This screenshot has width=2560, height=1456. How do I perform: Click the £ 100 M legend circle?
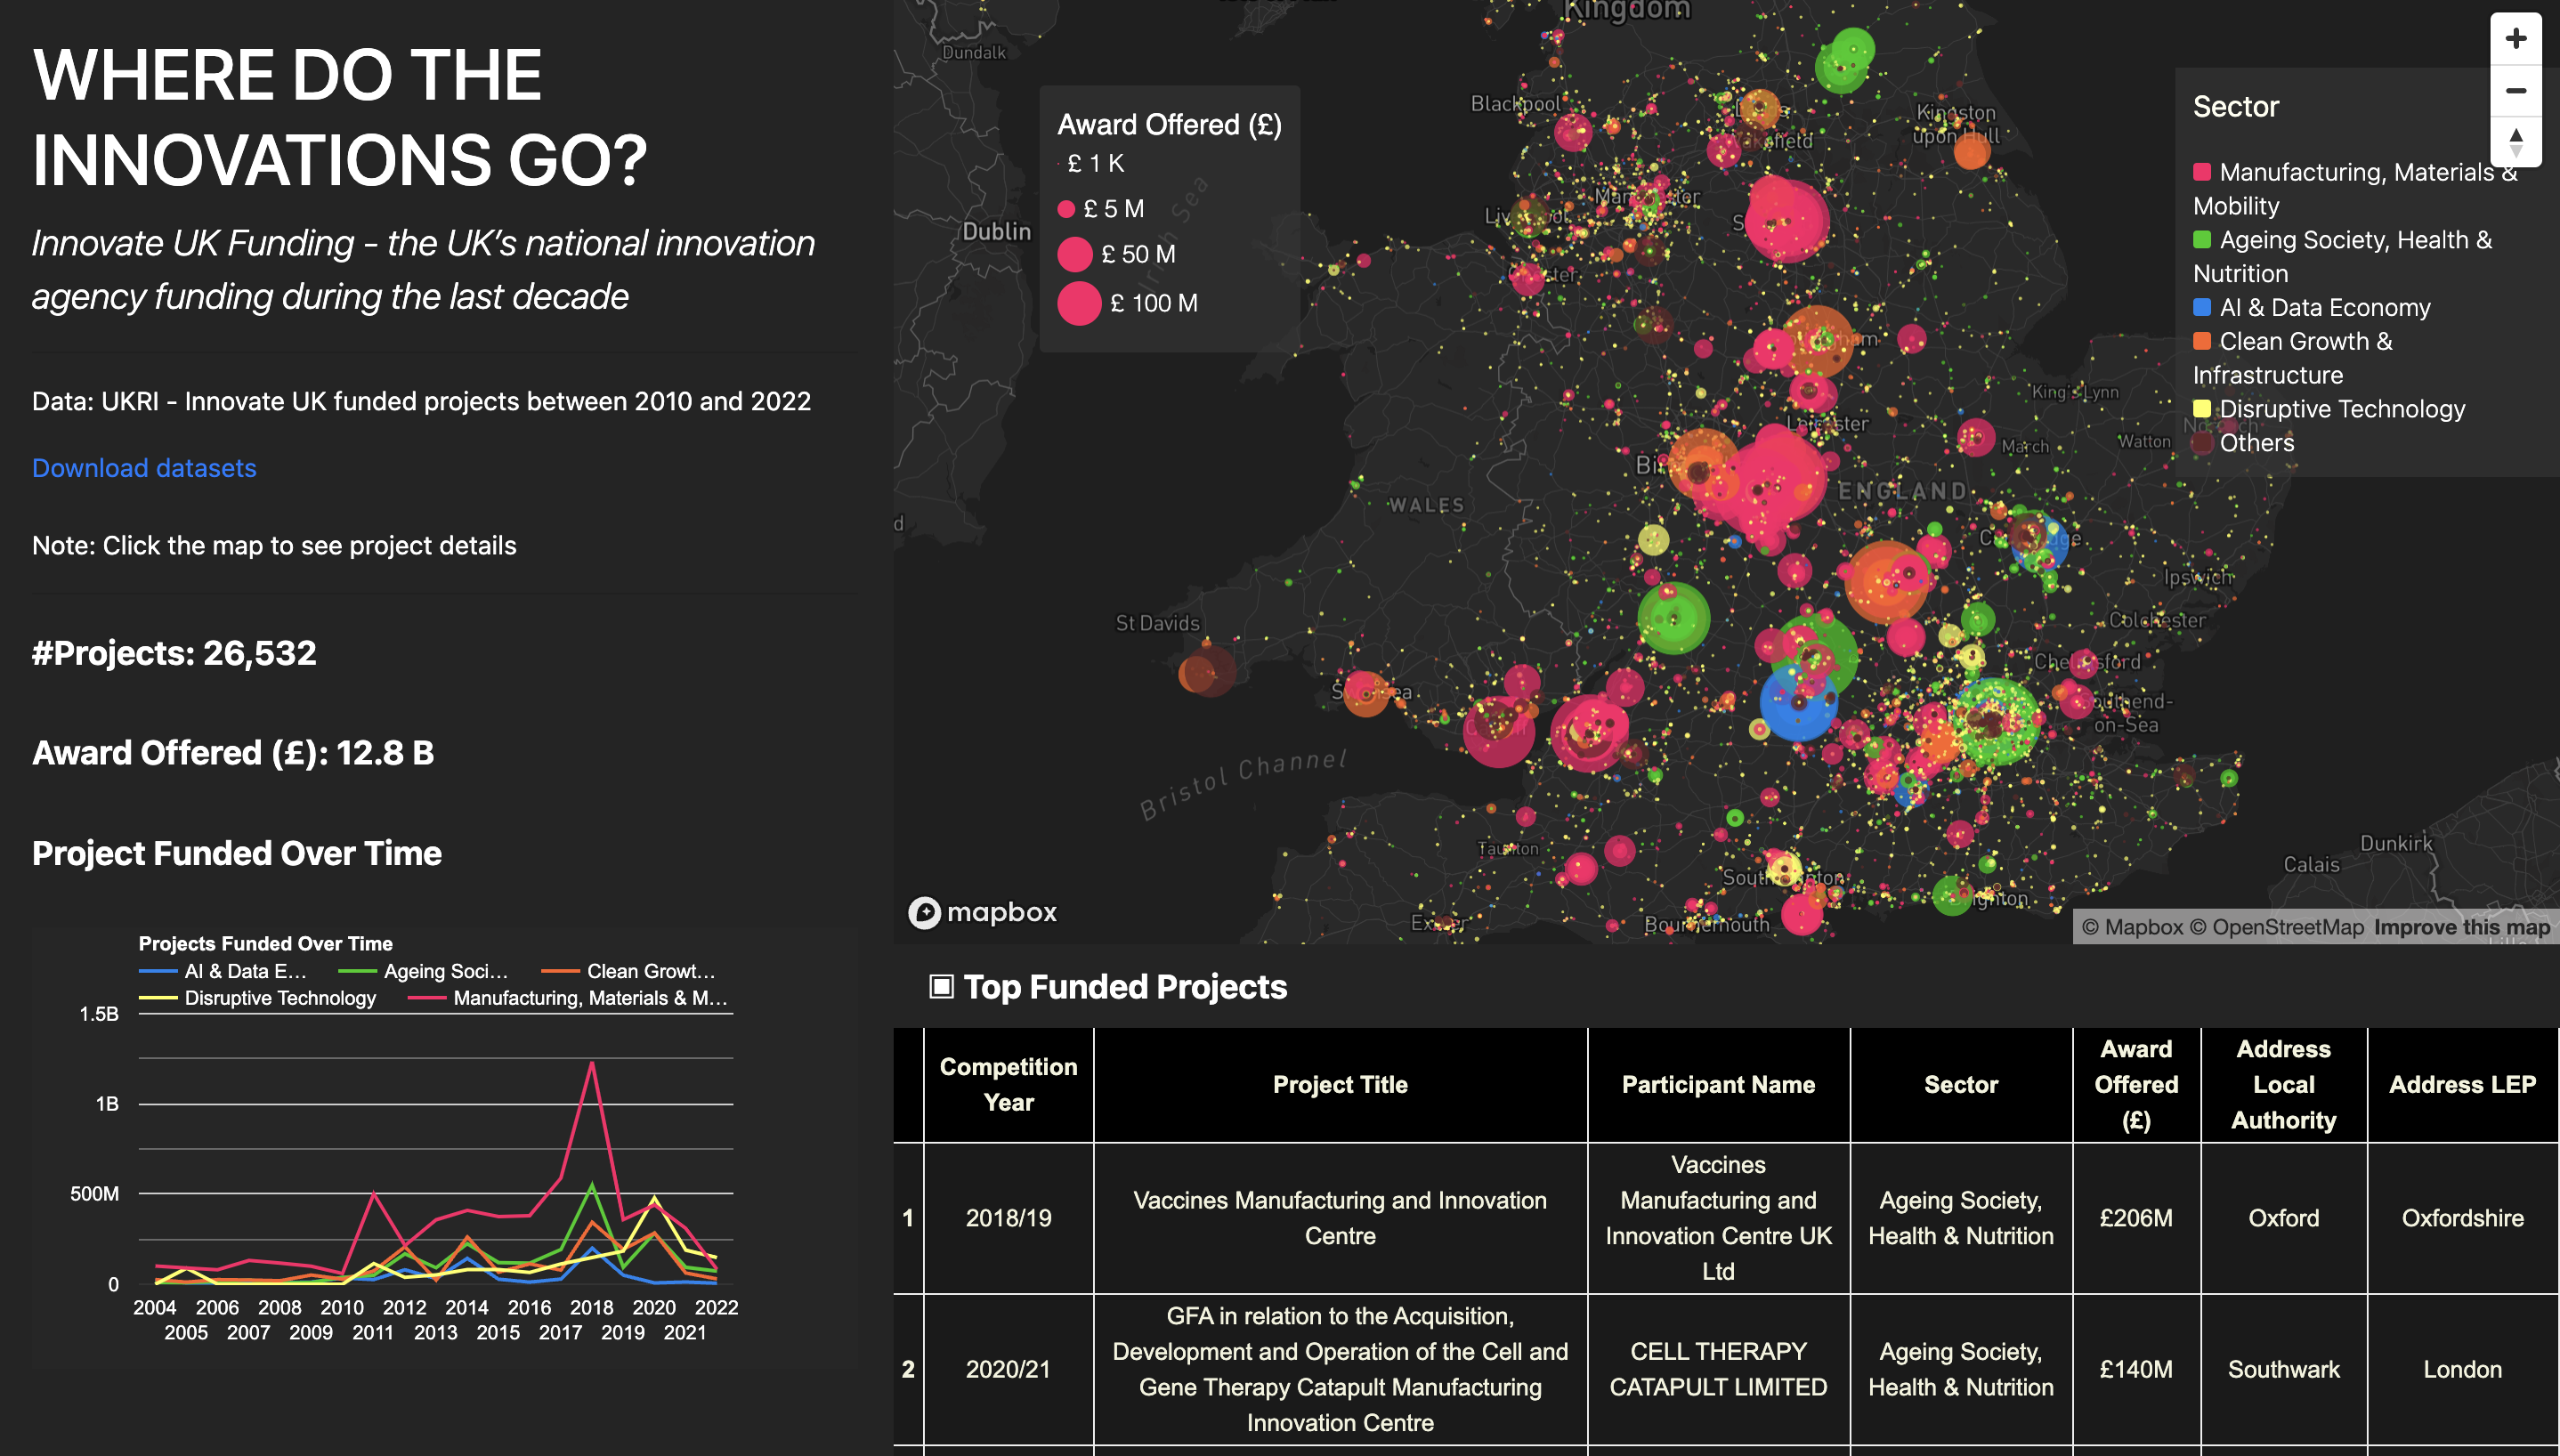click(x=1079, y=303)
